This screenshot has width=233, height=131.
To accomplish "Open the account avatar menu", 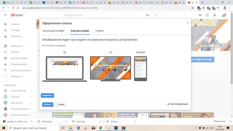I will click(x=224, y=15).
